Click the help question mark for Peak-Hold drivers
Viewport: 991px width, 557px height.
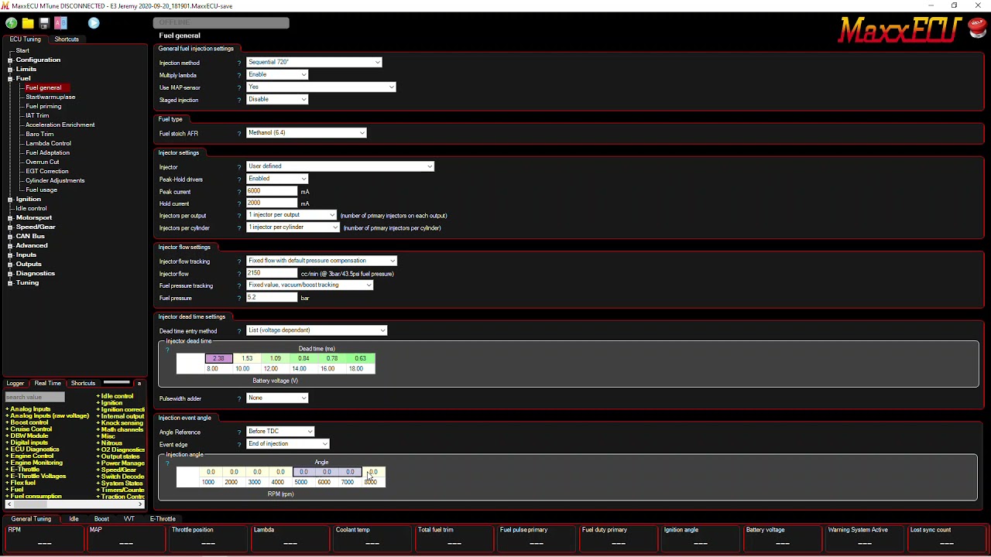[x=239, y=179]
